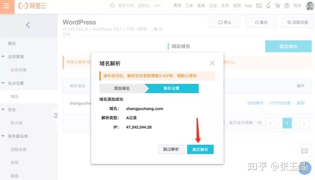Open the 企业 menu

click(x=213, y=6)
